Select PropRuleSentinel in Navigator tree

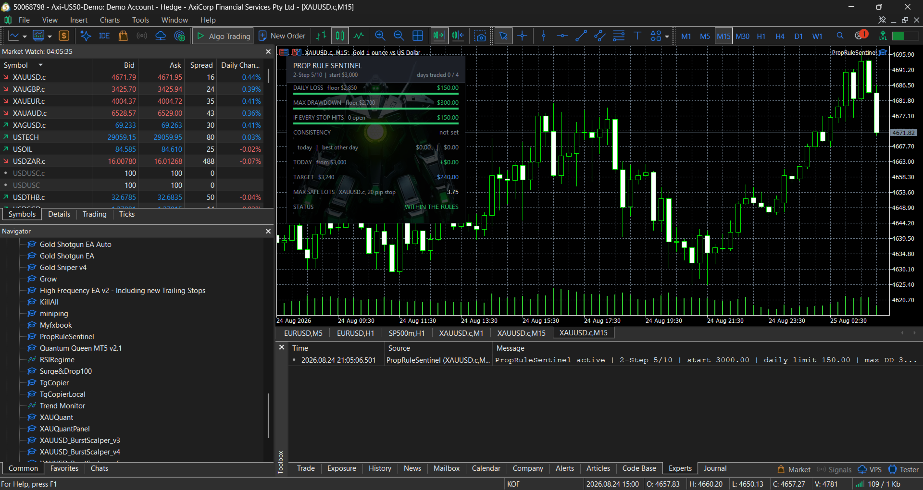coord(67,337)
